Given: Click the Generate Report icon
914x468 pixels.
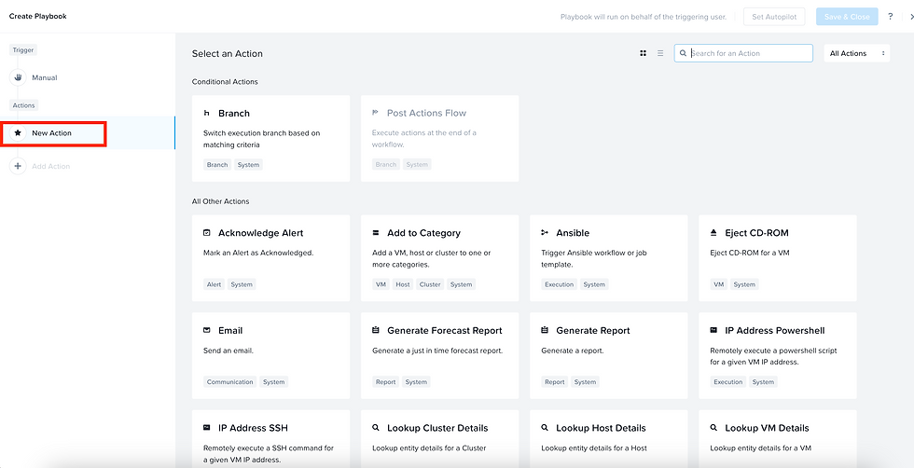Looking at the screenshot, I should click(545, 330).
